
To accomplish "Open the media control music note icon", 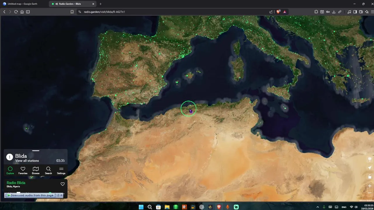I will (349, 12).
